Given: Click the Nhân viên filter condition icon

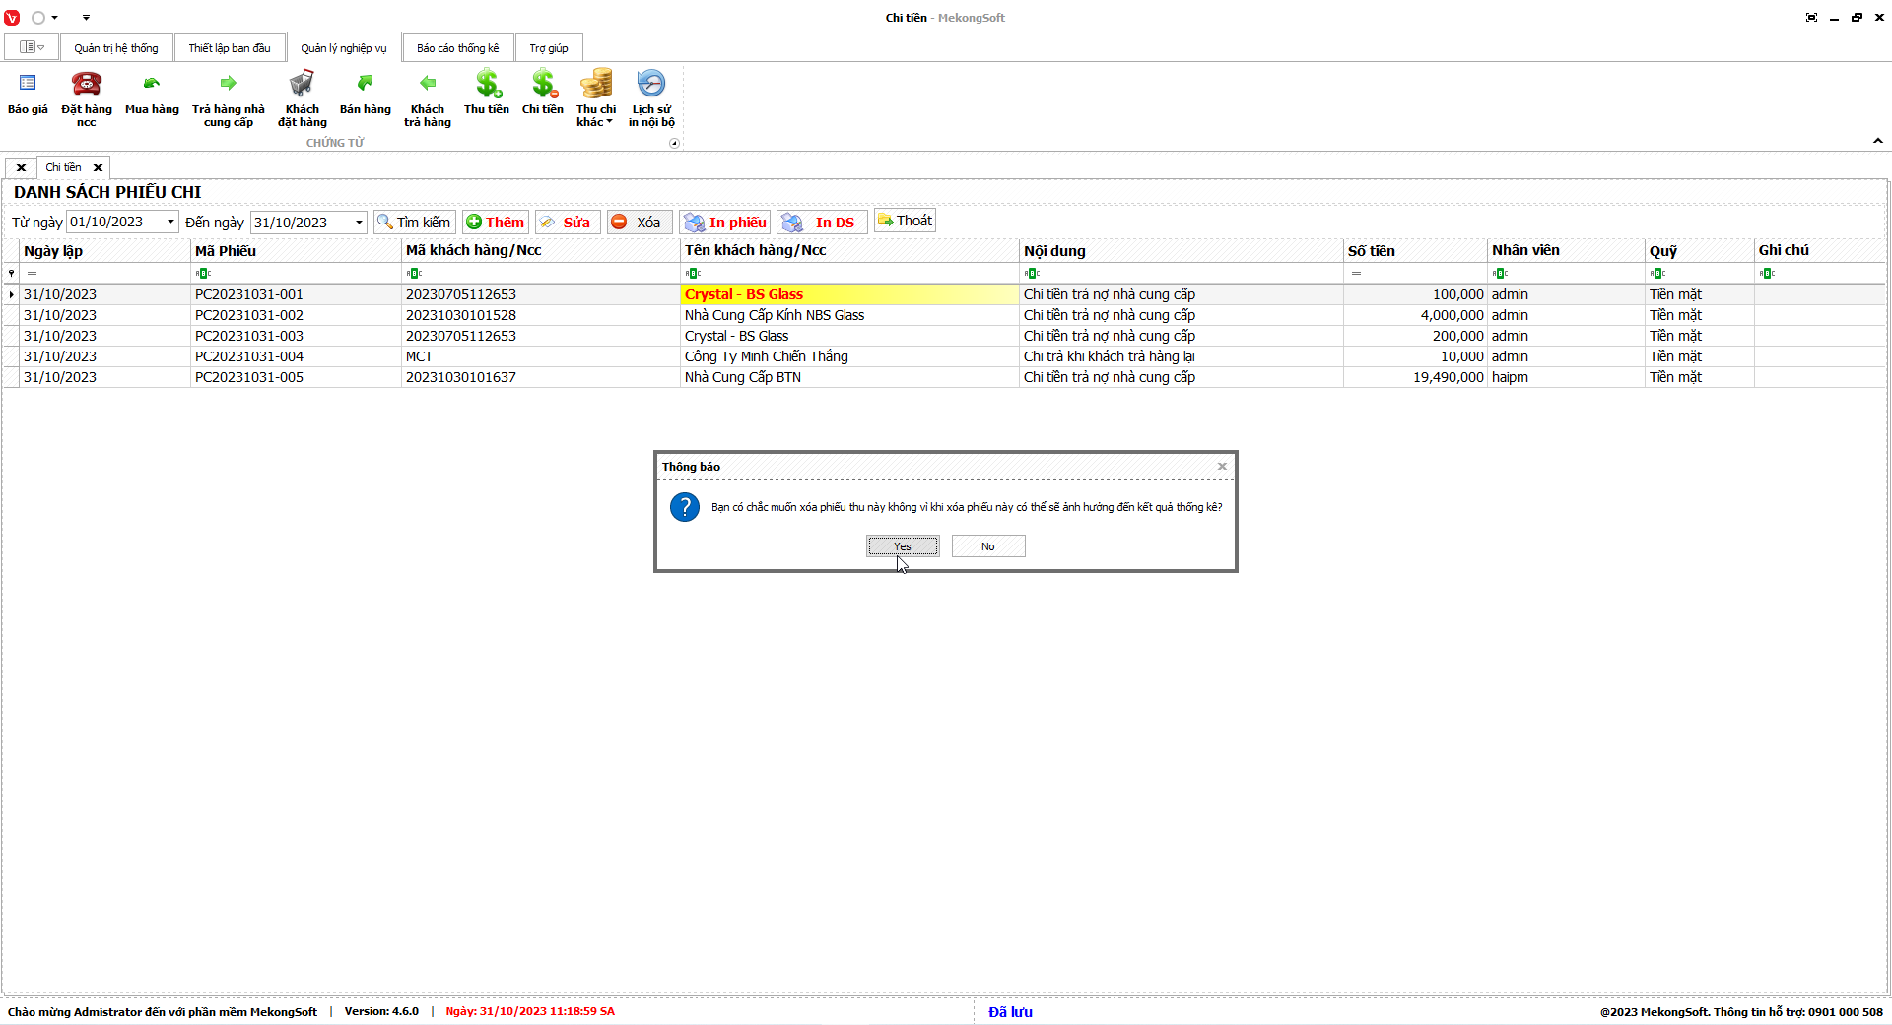Looking at the screenshot, I should tap(1500, 274).
